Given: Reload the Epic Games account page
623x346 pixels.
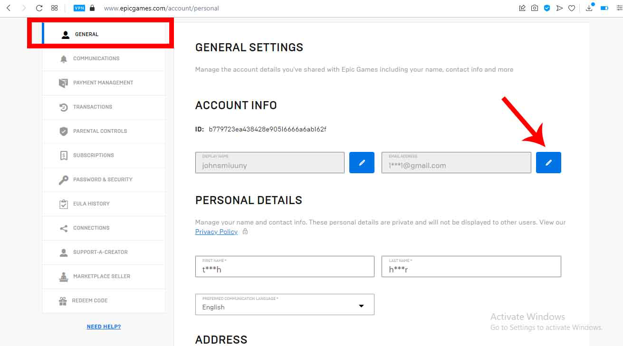Looking at the screenshot, I should pyautogui.click(x=39, y=8).
